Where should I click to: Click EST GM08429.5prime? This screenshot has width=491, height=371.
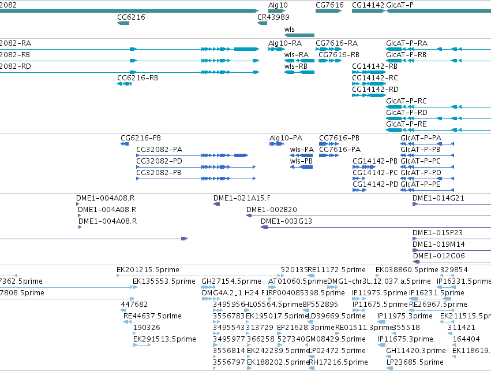pos(335,340)
